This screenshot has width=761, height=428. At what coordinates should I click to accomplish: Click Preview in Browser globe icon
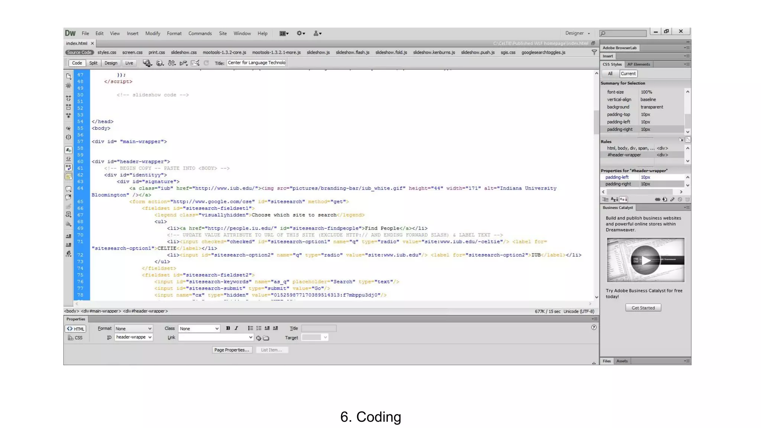pyautogui.click(x=159, y=63)
